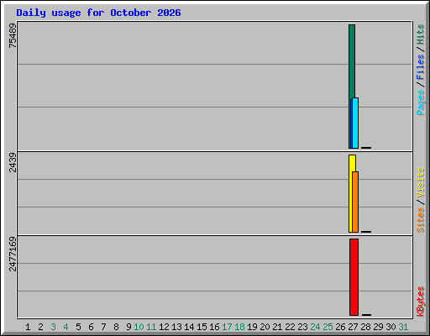Click day label 16 on x-axis

tap(214, 327)
